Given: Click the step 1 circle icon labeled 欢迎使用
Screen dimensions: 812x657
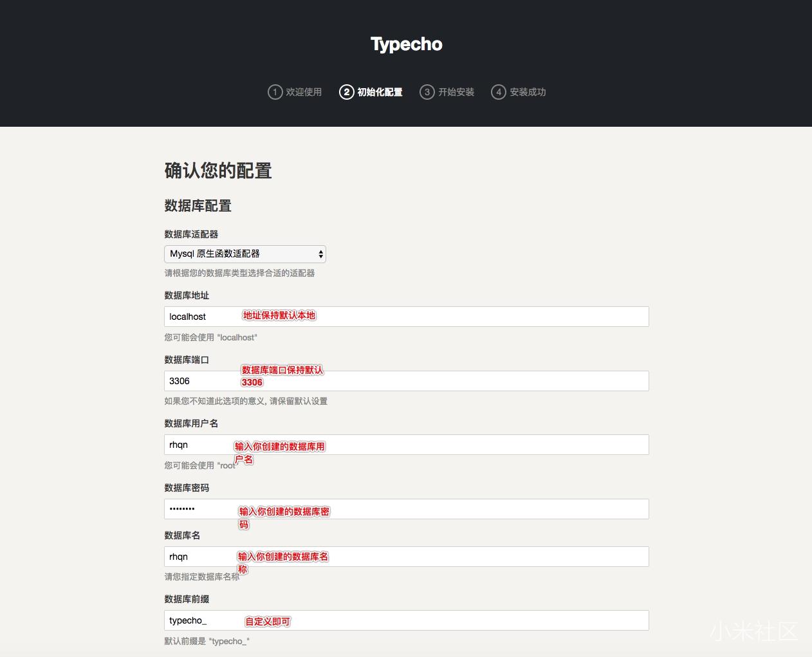Looking at the screenshot, I should [x=275, y=92].
